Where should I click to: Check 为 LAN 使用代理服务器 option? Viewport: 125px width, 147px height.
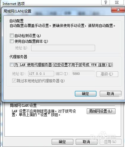12,65
